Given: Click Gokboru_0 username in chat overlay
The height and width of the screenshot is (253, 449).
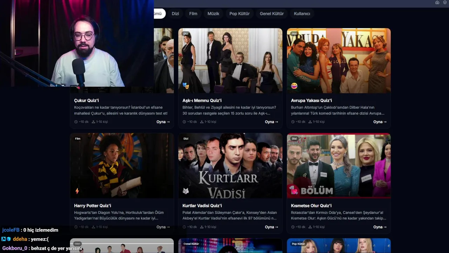Looking at the screenshot, I should coord(15,248).
